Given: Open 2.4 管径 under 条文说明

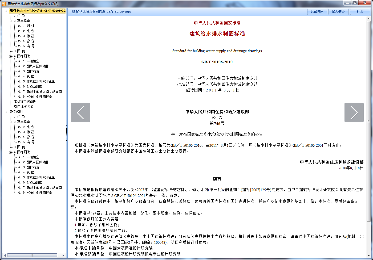Looking at the screenshot, I should pyautogui.click(x=26, y=137).
